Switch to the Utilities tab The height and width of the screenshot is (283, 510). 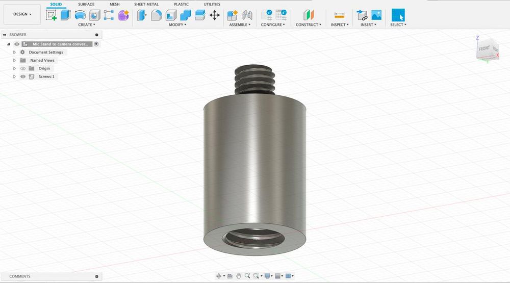pyautogui.click(x=212, y=4)
